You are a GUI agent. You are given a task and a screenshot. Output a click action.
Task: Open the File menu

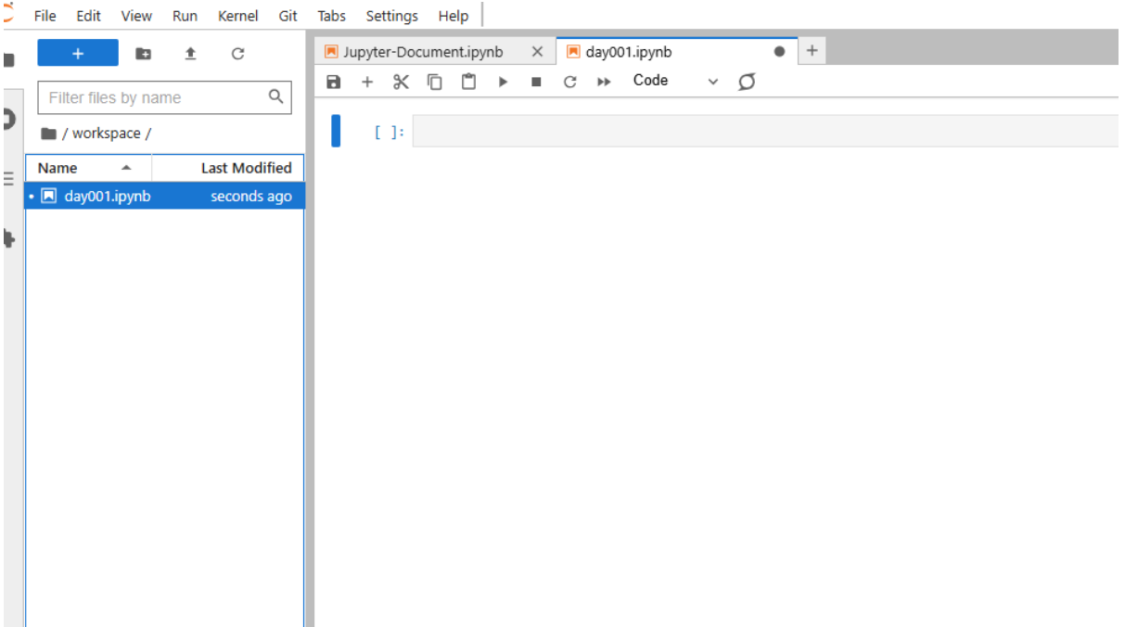pos(45,16)
